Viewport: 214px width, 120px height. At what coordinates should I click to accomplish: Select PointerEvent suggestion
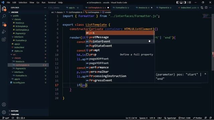coord(119,41)
